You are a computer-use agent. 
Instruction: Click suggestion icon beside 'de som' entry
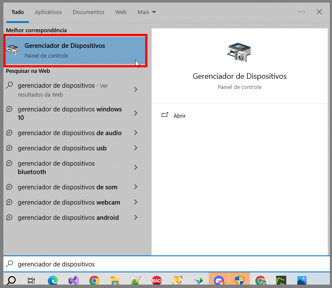(x=9, y=187)
